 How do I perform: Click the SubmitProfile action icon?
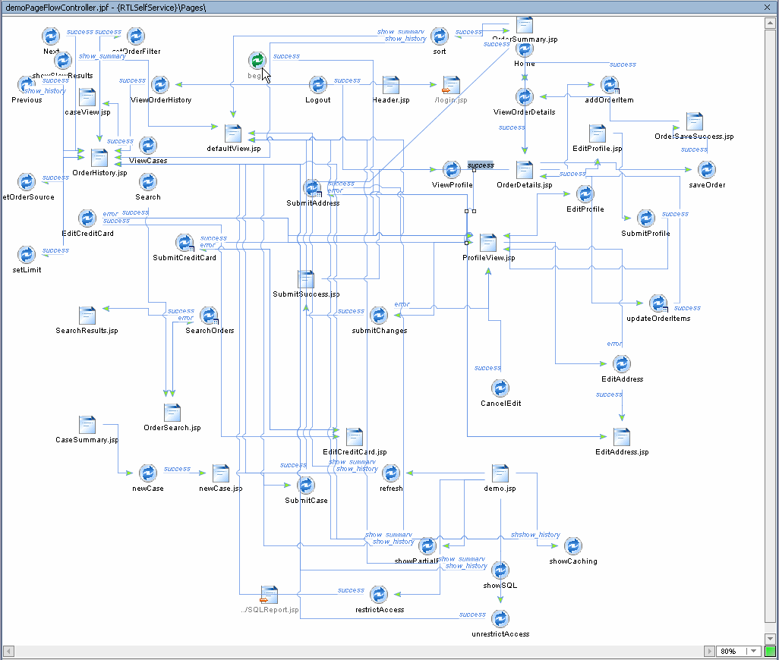[x=646, y=218]
